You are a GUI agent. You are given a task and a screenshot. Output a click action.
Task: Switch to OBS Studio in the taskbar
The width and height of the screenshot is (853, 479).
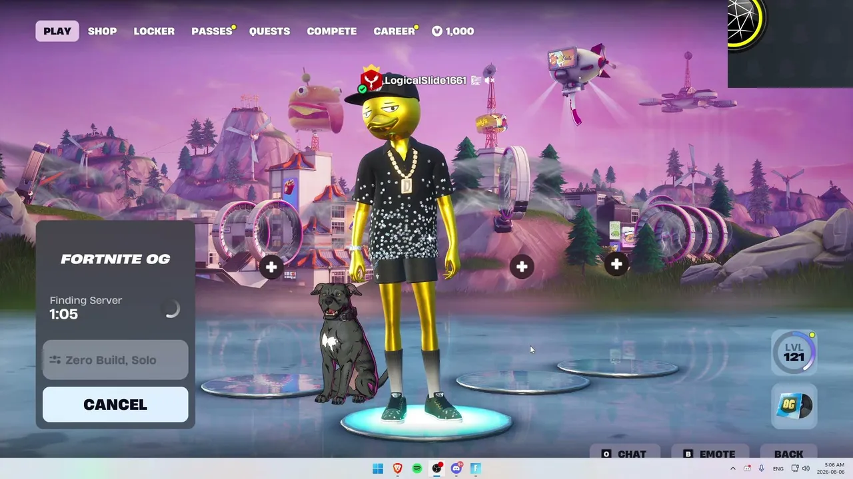coord(436,468)
